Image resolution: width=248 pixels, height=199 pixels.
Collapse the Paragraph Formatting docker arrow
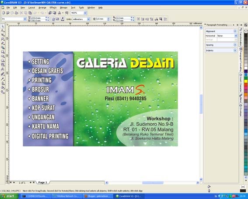234,25
